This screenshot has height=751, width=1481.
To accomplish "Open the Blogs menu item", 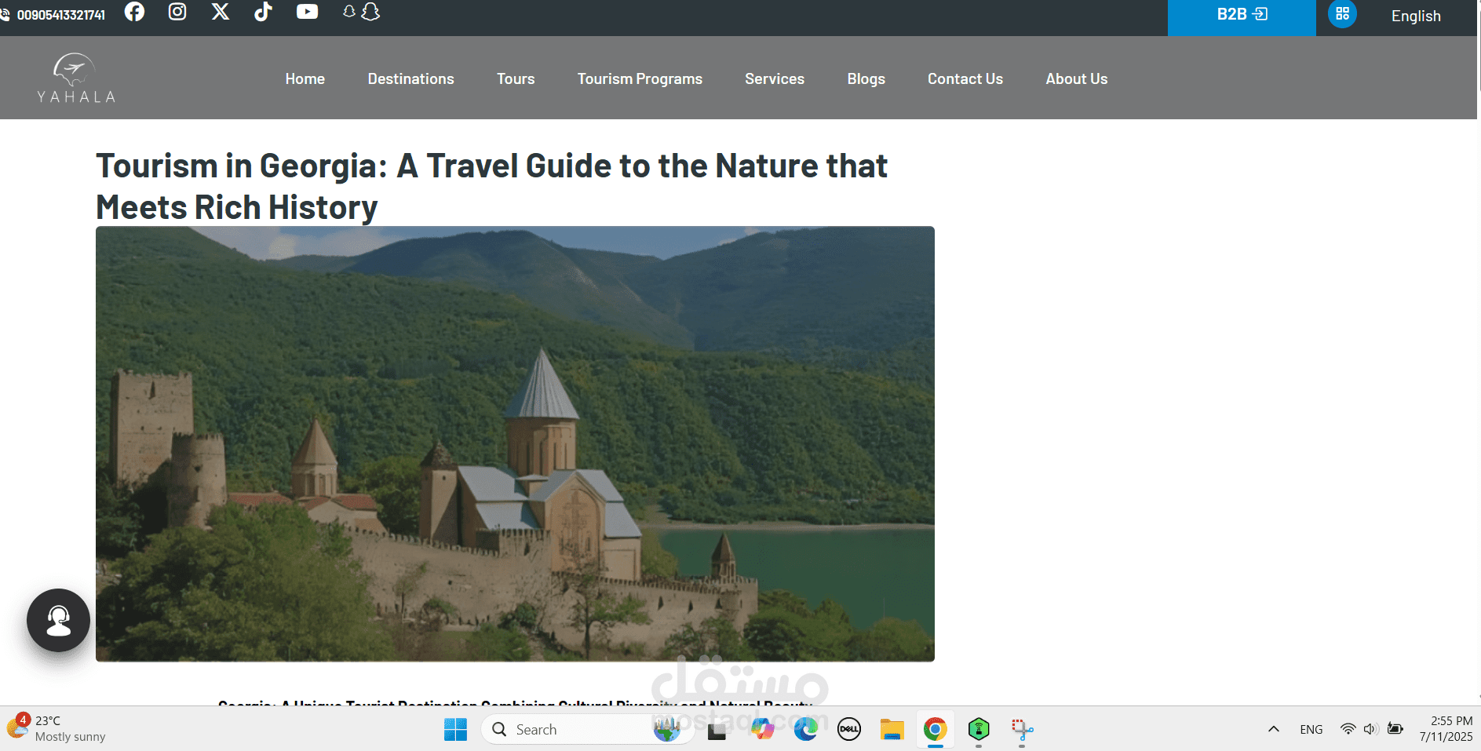I will tap(866, 79).
